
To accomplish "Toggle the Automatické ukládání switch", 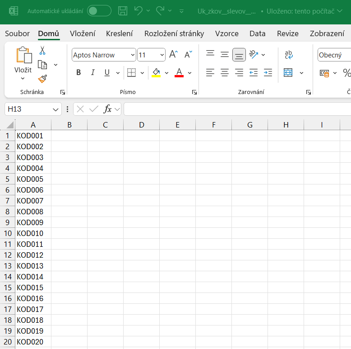I will click(x=99, y=11).
